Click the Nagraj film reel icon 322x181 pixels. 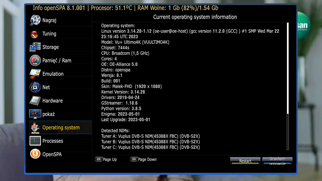[x=35, y=20]
